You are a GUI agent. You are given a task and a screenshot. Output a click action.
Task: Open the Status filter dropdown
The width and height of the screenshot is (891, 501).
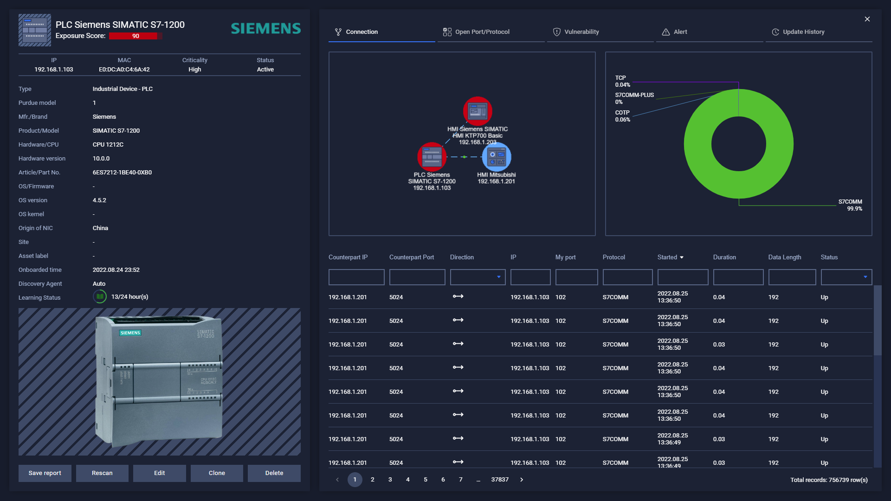[x=846, y=277]
